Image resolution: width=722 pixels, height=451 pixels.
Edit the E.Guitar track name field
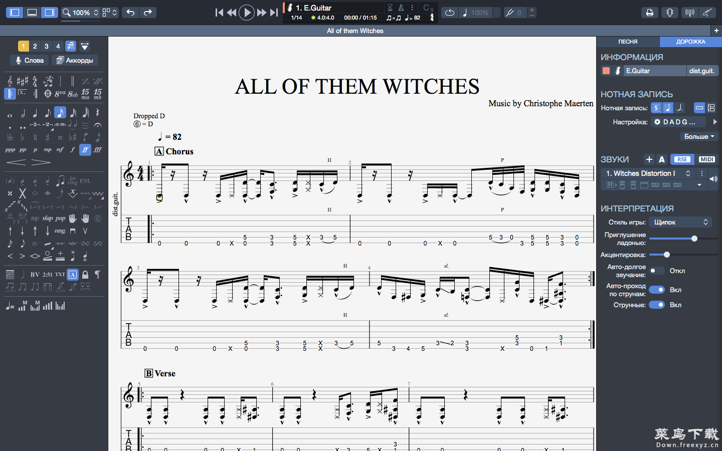655,71
